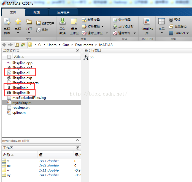Click the Layout (布局) icon

click(x=161, y=21)
